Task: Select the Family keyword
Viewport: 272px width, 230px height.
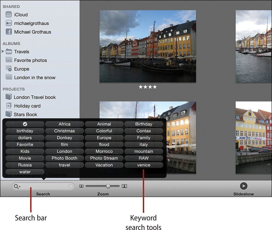Action: coord(144,138)
